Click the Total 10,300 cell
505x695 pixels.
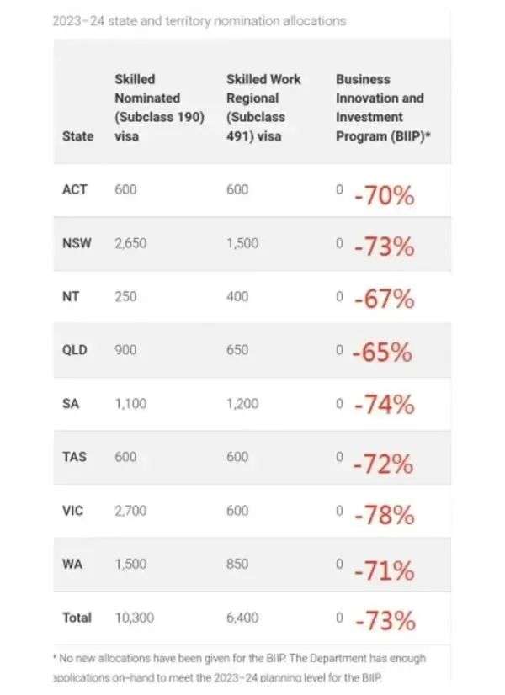pos(133,617)
